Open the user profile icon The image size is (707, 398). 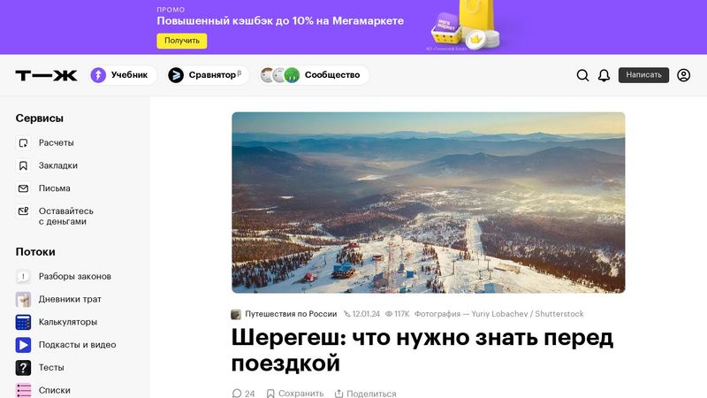(x=683, y=75)
